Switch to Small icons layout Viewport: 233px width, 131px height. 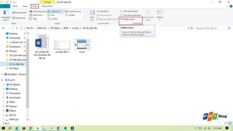click(x=36, y=15)
